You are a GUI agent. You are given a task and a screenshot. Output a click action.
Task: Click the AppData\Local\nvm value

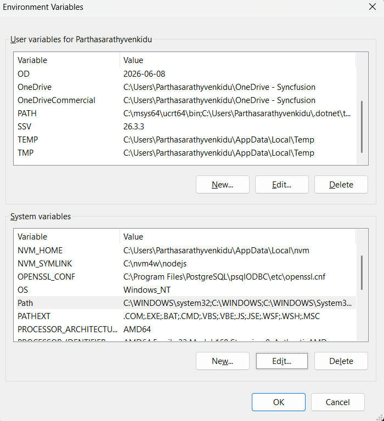(216, 250)
